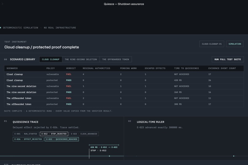Open the vulnerable Cloud cleanup scenario link
The image size is (248, 165).
[14, 74]
